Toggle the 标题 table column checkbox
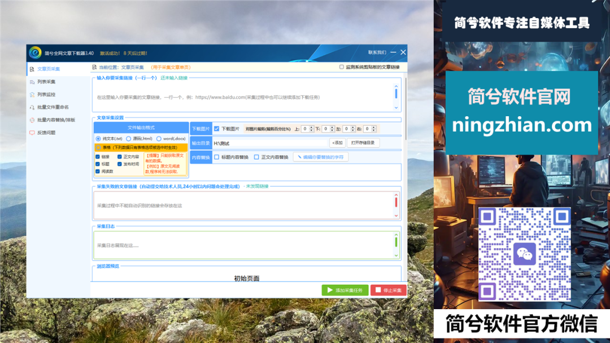 (x=98, y=164)
